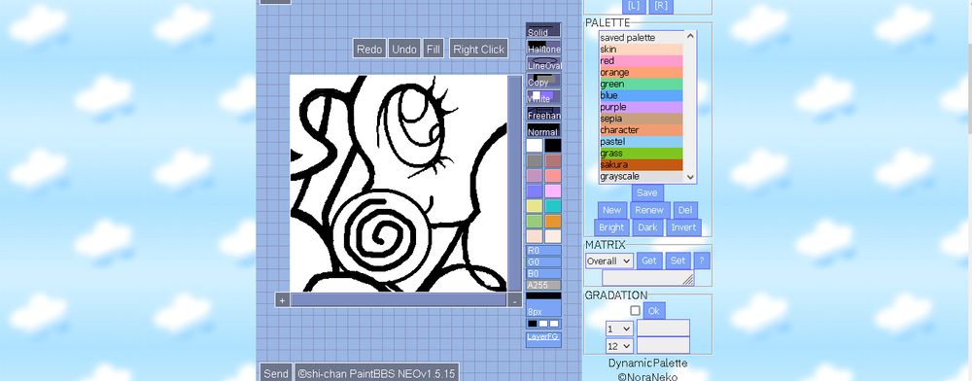Click the [R] button
Image resolution: width=972 pixels, height=381 pixels.
661,6
